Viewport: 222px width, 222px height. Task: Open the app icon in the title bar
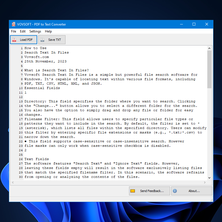click(13, 24)
